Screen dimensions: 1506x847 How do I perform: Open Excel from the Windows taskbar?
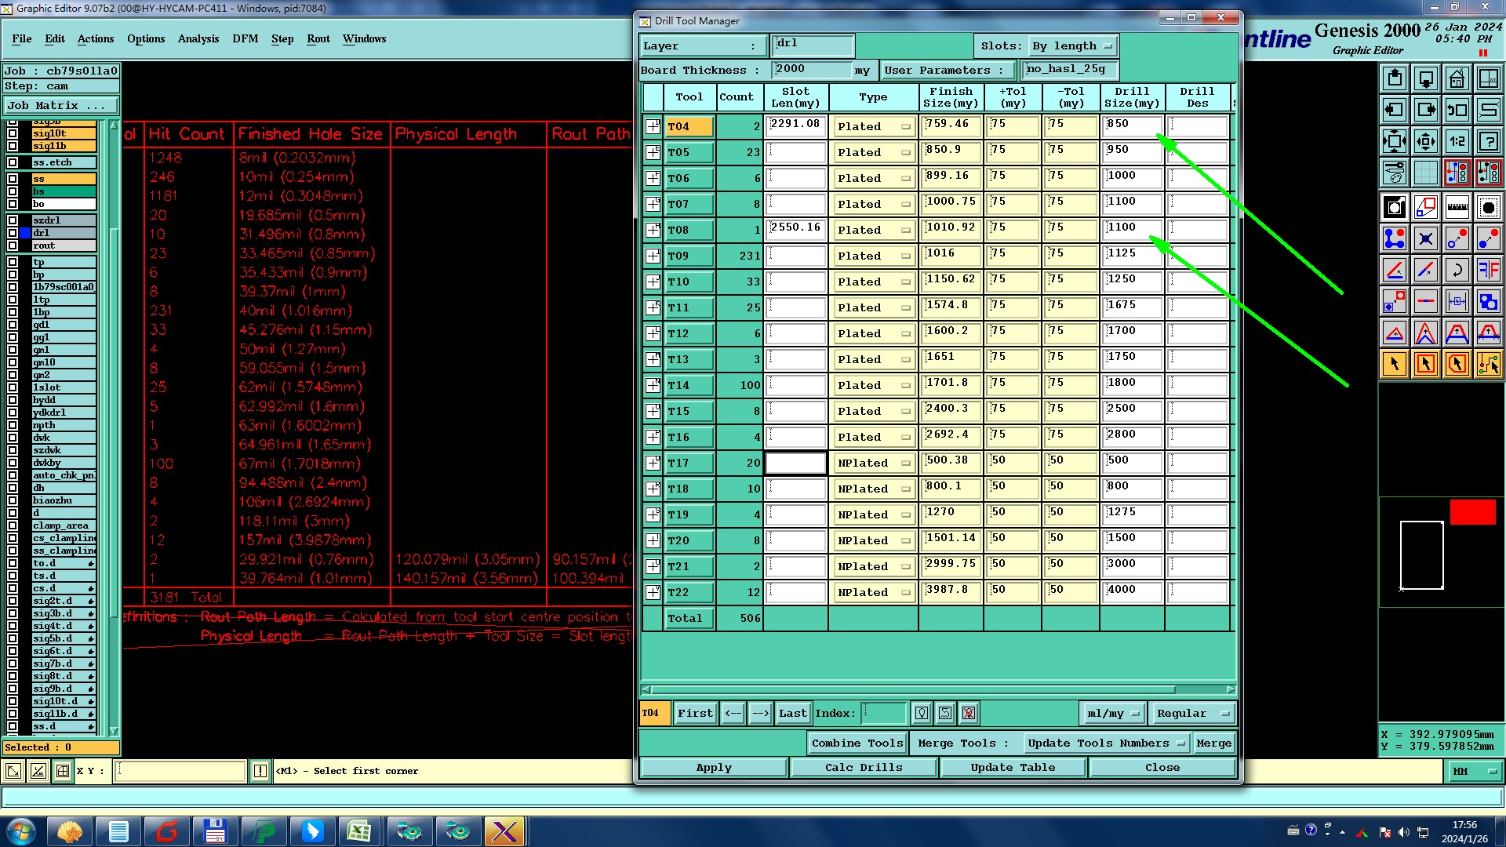click(x=359, y=831)
